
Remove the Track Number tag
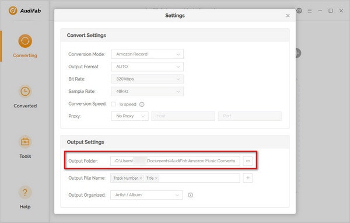(x=141, y=178)
